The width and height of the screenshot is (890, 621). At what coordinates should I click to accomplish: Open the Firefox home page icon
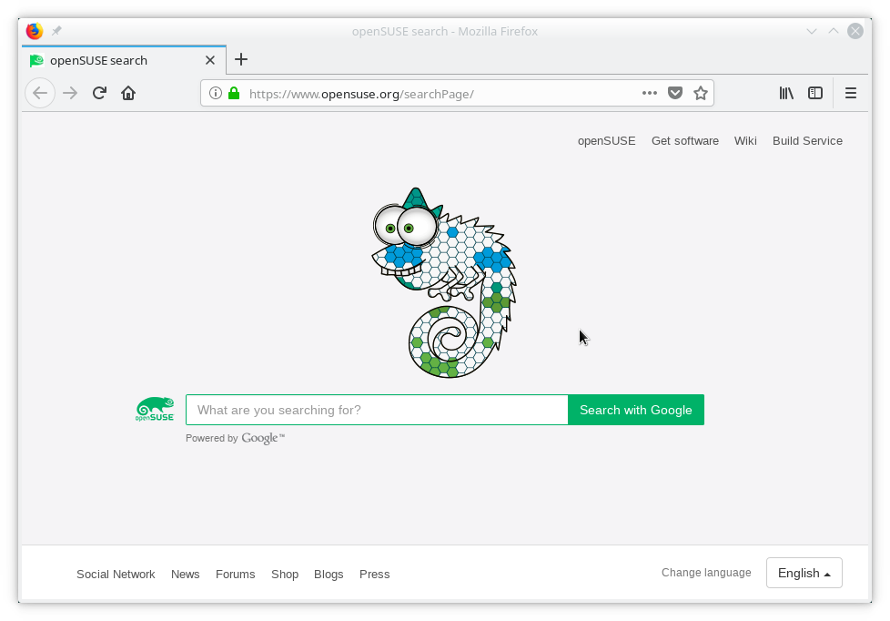(128, 93)
